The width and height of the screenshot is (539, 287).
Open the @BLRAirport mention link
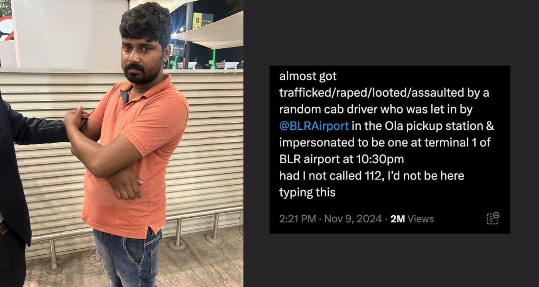coord(314,126)
